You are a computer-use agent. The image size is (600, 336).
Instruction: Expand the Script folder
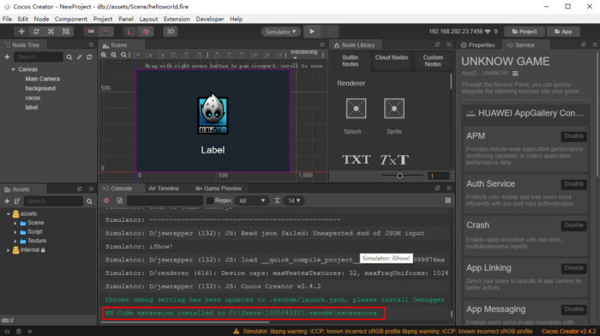point(15,232)
